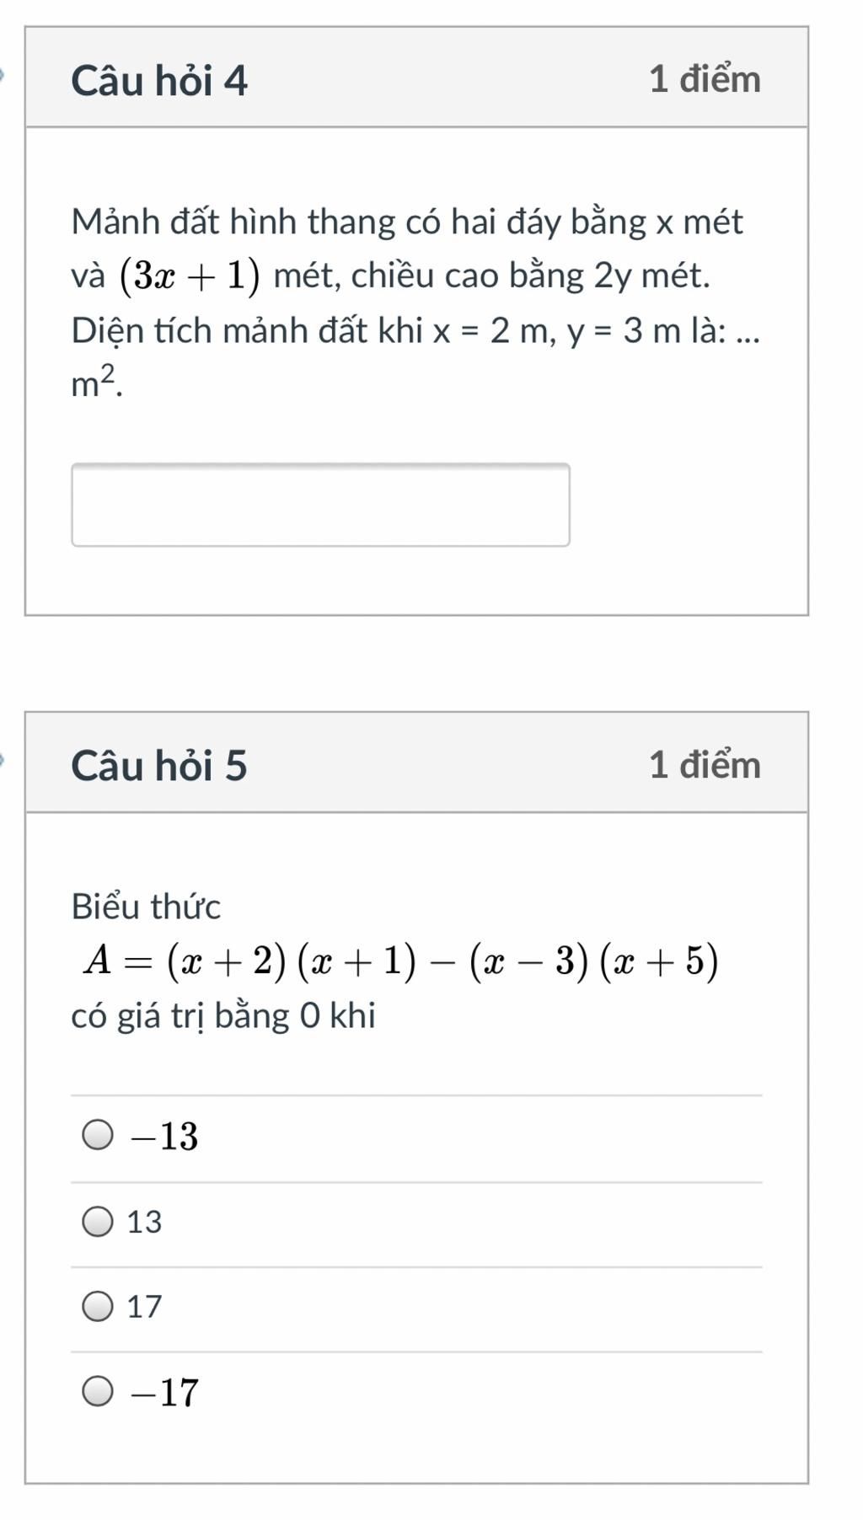The height and width of the screenshot is (1520, 863).
Task: Click the 1 điểm label of Câu hỏi 4
Action: coord(705,79)
